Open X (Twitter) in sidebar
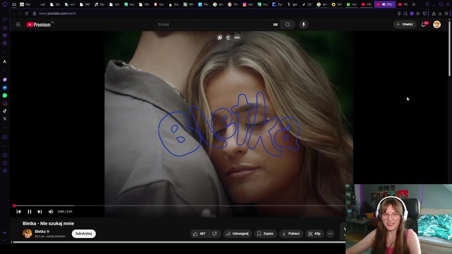This screenshot has width=452, height=254. pyautogui.click(x=5, y=119)
